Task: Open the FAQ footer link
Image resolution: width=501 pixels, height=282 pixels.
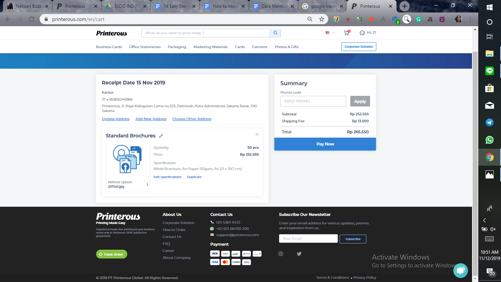Action: pos(167,244)
